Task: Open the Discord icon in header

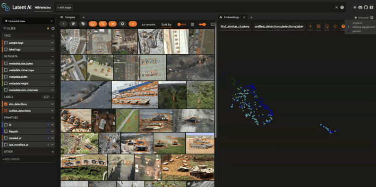Action: [360, 8]
